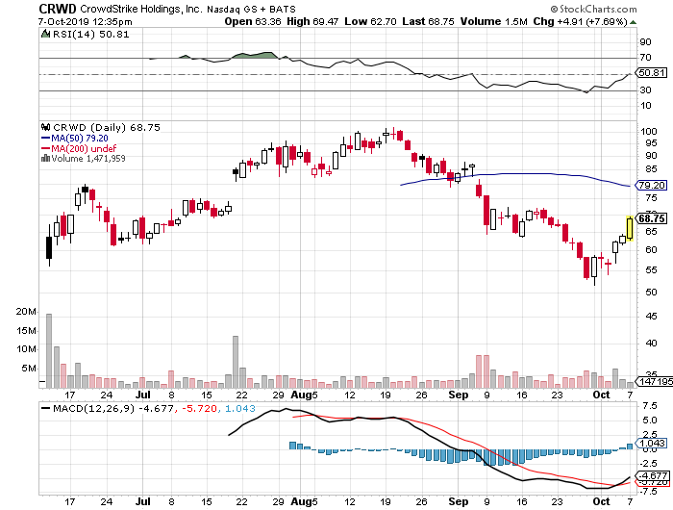This screenshot has width=673, height=510.
Task: Click the 20M volume axis label
Action: 26,312
